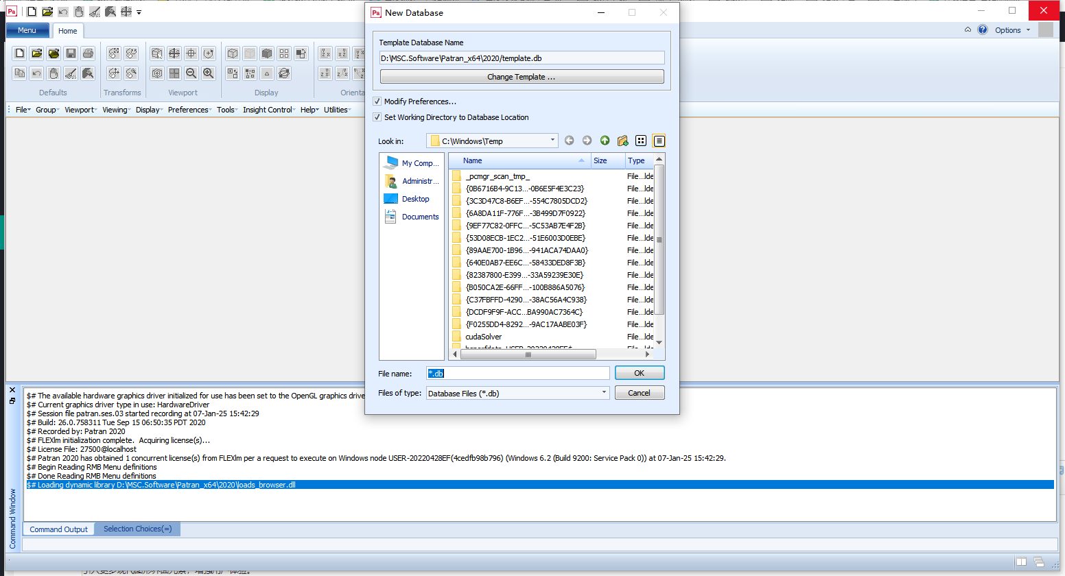1065x576 pixels.
Task: Open the Group dropdown menu
Action: pyautogui.click(x=47, y=110)
